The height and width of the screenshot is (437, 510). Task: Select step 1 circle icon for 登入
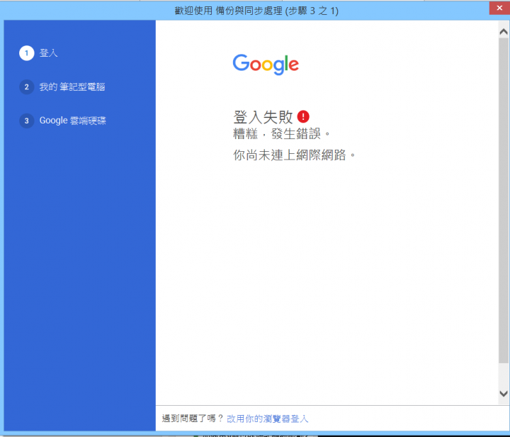pos(27,53)
